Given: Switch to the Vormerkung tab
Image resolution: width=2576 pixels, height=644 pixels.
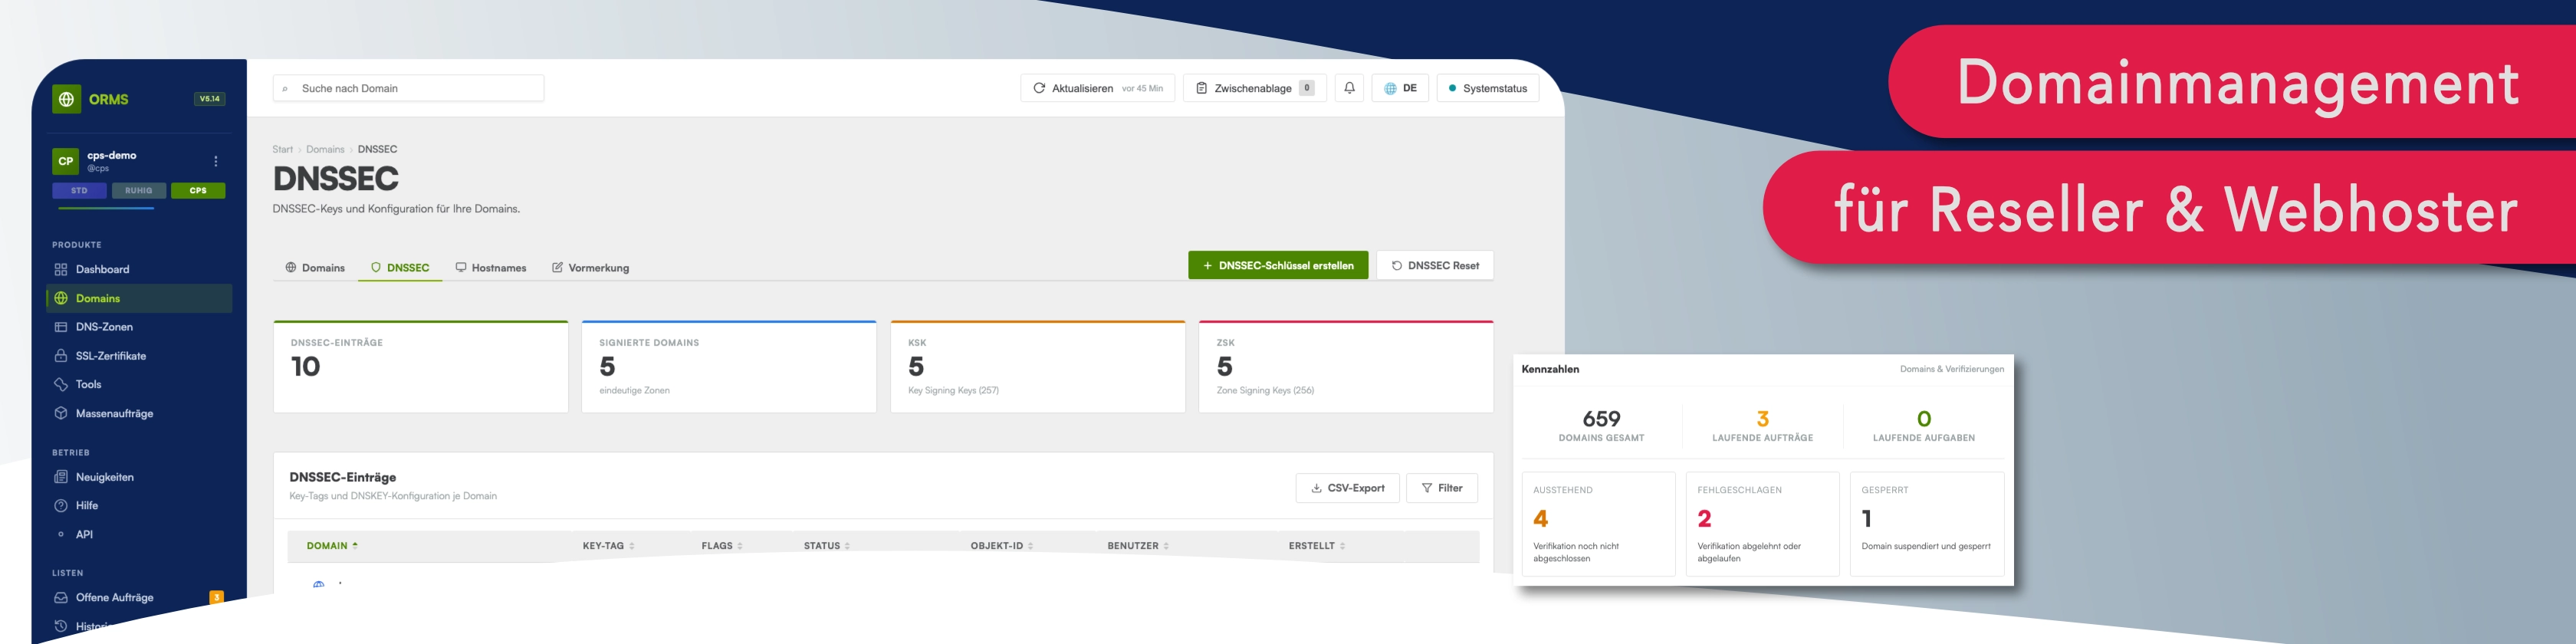Looking at the screenshot, I should click(x=590, y=268).
